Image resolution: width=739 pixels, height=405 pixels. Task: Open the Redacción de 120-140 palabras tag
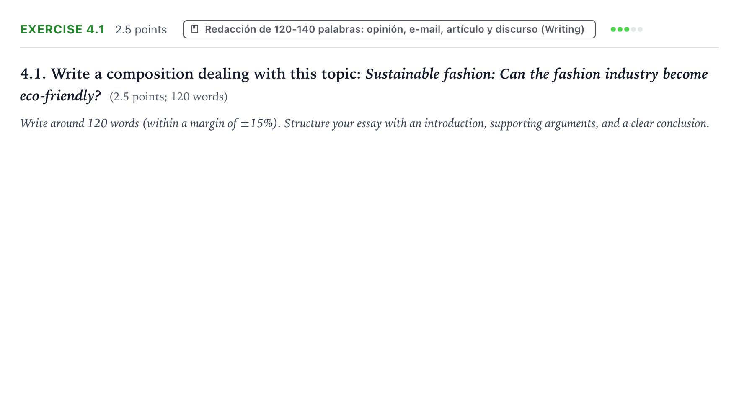(x=389, y=29)
